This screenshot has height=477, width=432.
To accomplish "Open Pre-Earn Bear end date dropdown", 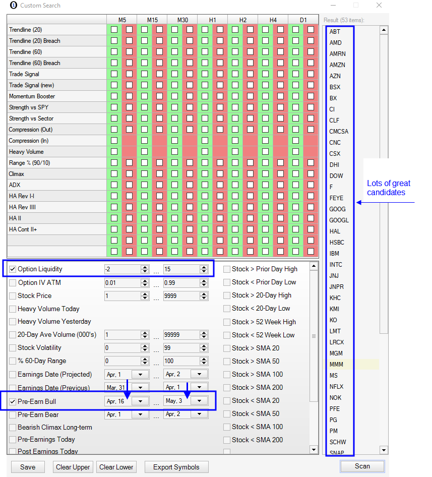I will click(199, 414).
